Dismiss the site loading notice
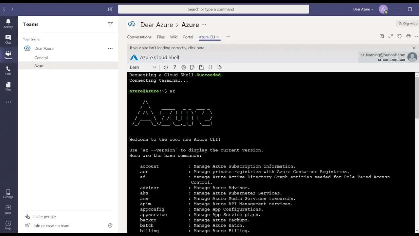Screen dimensions: 419x236 tap(414, 48)
